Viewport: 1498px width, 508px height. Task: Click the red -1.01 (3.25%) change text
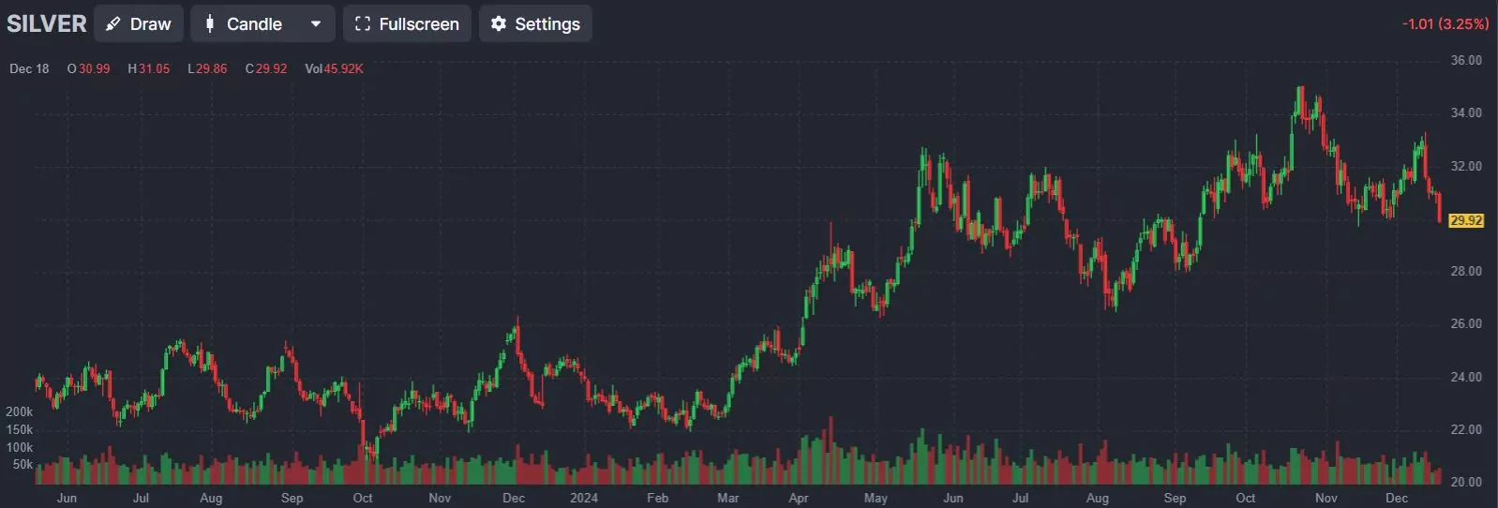[x=1445, y=24]
